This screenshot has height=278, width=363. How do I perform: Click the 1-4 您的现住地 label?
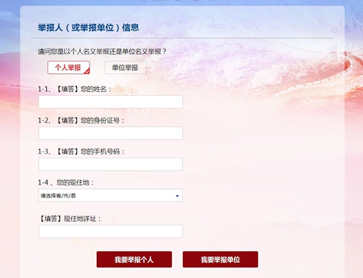pos(66,182)
